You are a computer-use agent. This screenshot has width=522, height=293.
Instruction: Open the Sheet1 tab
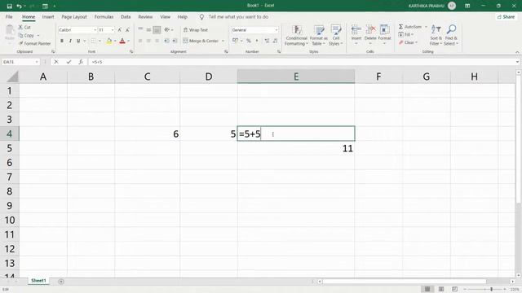(x=38, y=281)
